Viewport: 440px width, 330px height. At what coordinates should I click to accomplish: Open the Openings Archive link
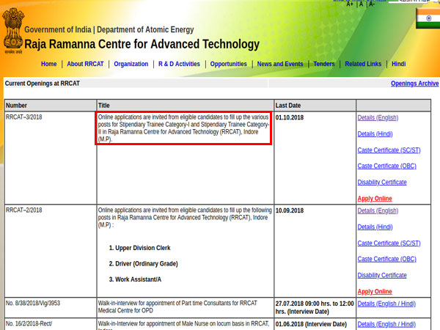tap(414, 84)
